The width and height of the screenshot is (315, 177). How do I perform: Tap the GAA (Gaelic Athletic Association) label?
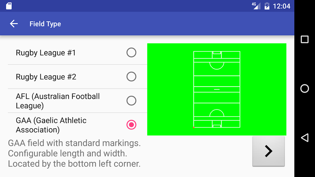(51, 125)
